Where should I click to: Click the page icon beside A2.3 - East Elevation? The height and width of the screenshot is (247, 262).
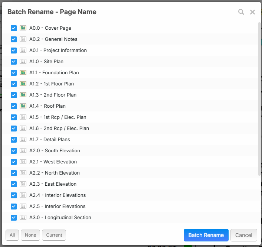23,184
